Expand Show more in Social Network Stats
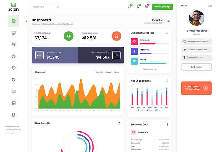Viewport: 216px width, 152px height. point(150,69)
